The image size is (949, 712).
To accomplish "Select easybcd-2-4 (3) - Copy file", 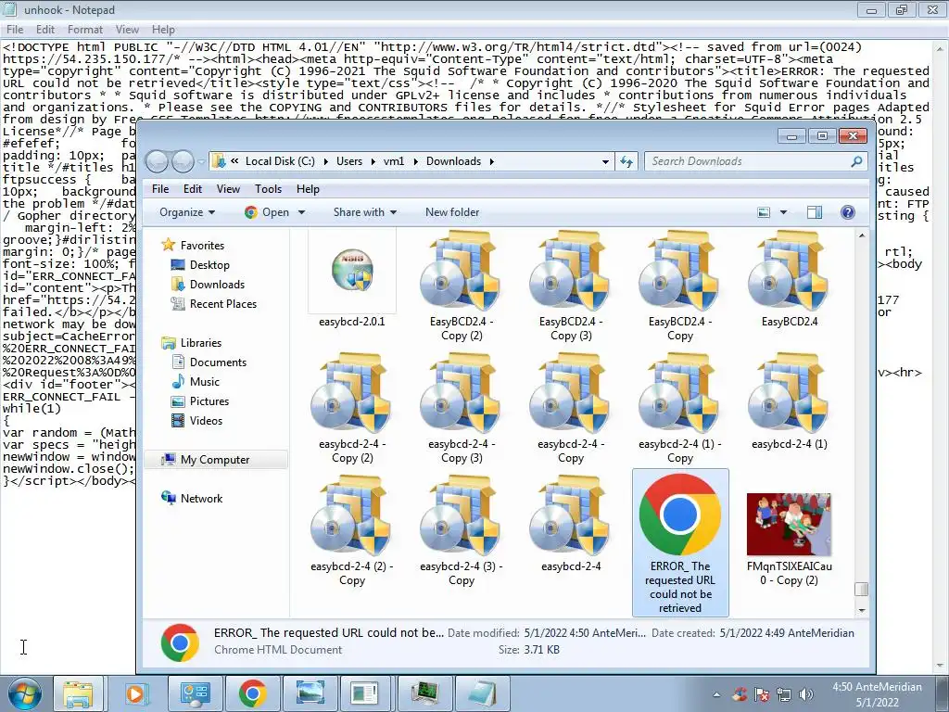I will pos(462,530).
